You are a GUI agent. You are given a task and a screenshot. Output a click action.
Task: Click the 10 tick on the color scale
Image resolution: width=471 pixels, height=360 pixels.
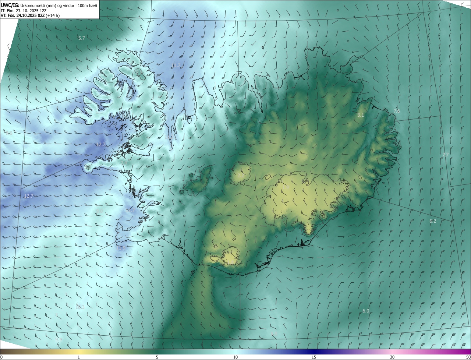click(x=235, y=357)
